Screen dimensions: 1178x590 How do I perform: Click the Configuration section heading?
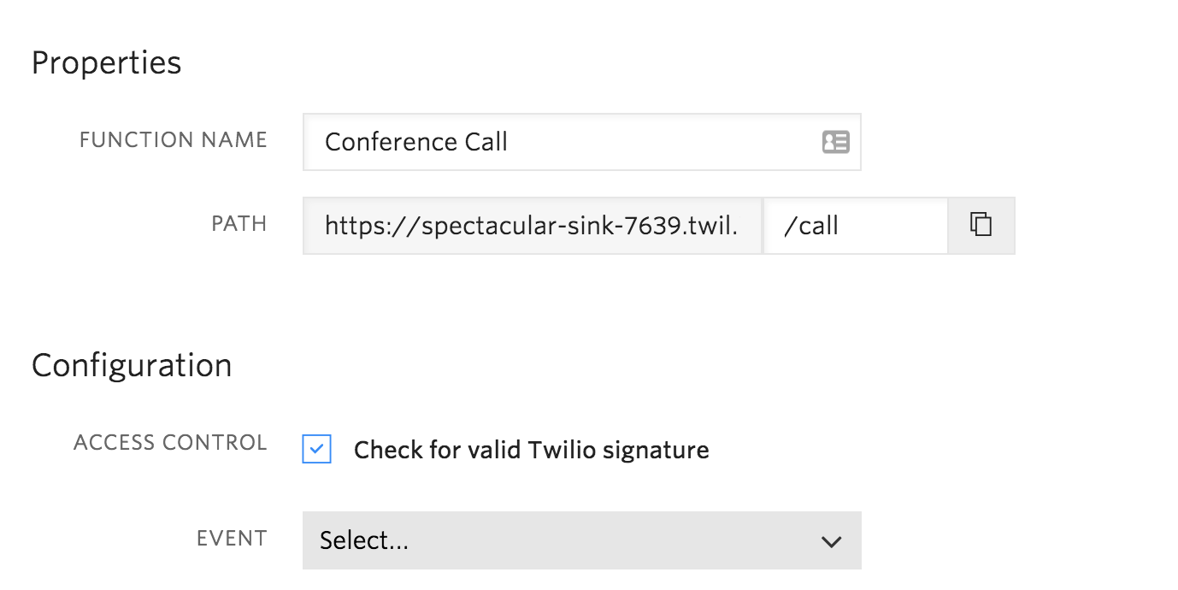coord(132,366)
